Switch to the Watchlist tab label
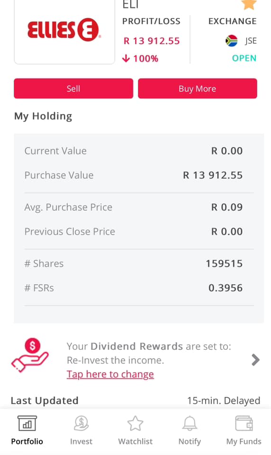The height and width of the screenshot is (455, 271). coord(135,441)
